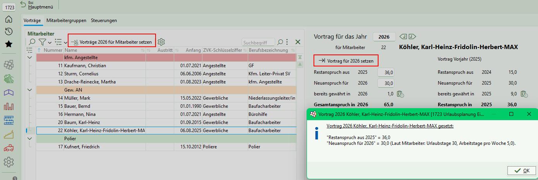Open the Home icon in sidebar
This screenshot has height=180, width=538.
tap(9, 19)
